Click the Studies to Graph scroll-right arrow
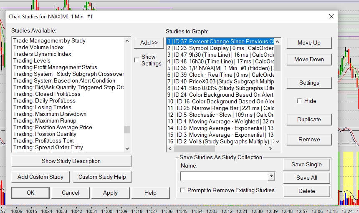 [x=271, y=148]
